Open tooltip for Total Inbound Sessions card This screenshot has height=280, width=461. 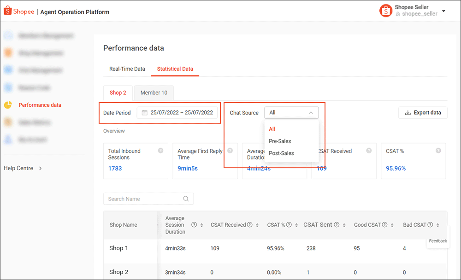tap(160, 150)
